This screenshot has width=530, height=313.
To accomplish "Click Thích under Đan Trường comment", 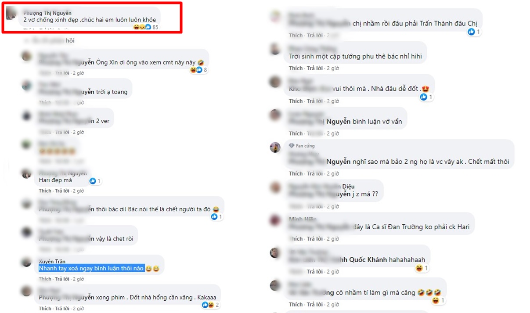I will (x=296, y=239).
